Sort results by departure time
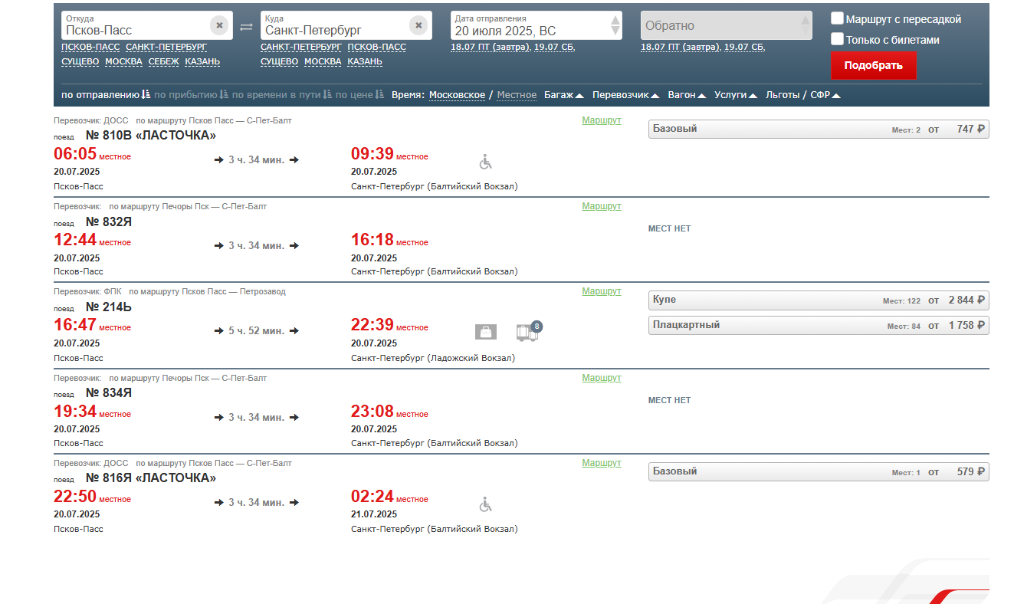Viewport: 1014px width, 604px height. [x=106, y=95]
